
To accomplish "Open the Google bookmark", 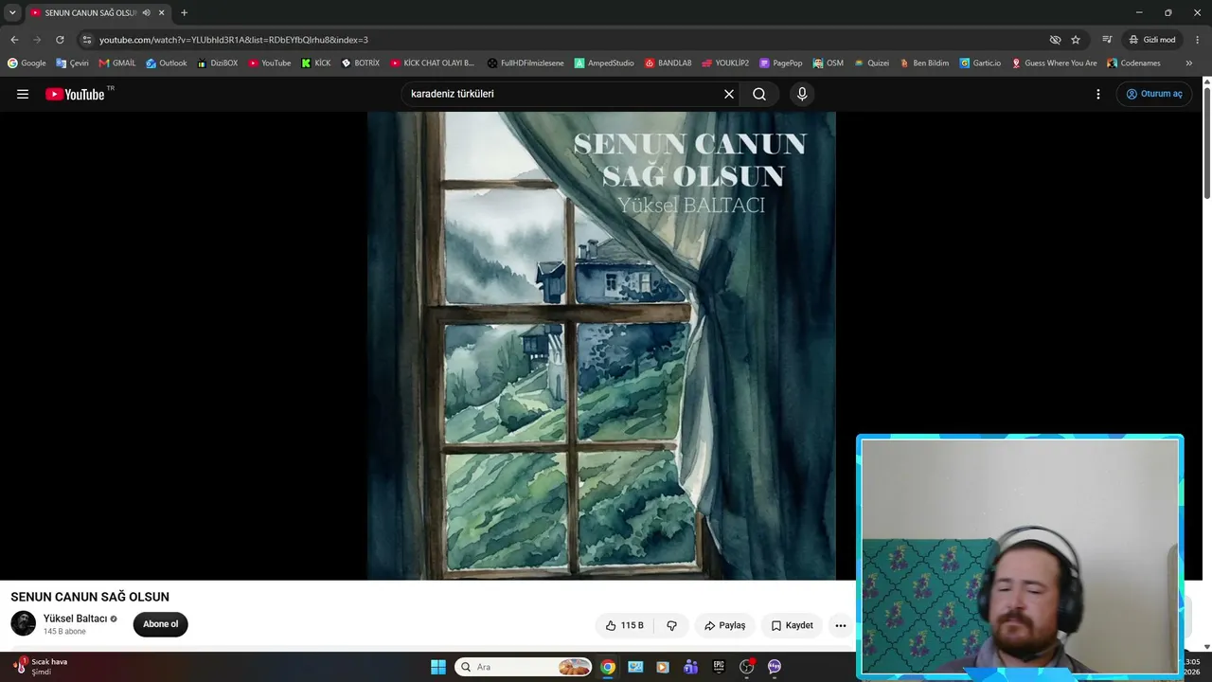I will click(x=27, y=63).
